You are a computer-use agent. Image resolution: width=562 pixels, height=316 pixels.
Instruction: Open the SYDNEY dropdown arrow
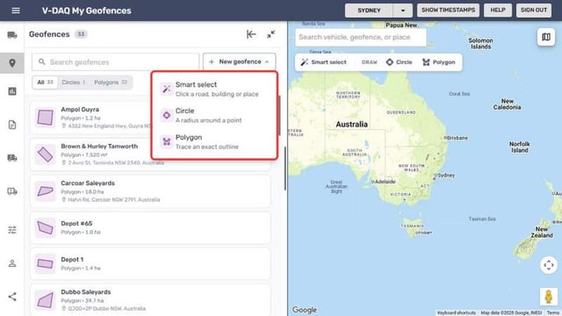point(403,11)
